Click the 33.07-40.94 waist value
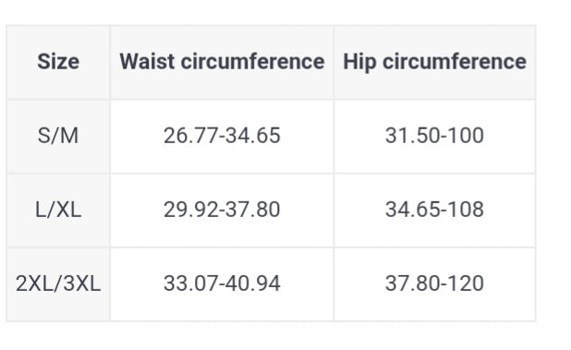Viewport: 571px width, 350px height. (222, 284)
